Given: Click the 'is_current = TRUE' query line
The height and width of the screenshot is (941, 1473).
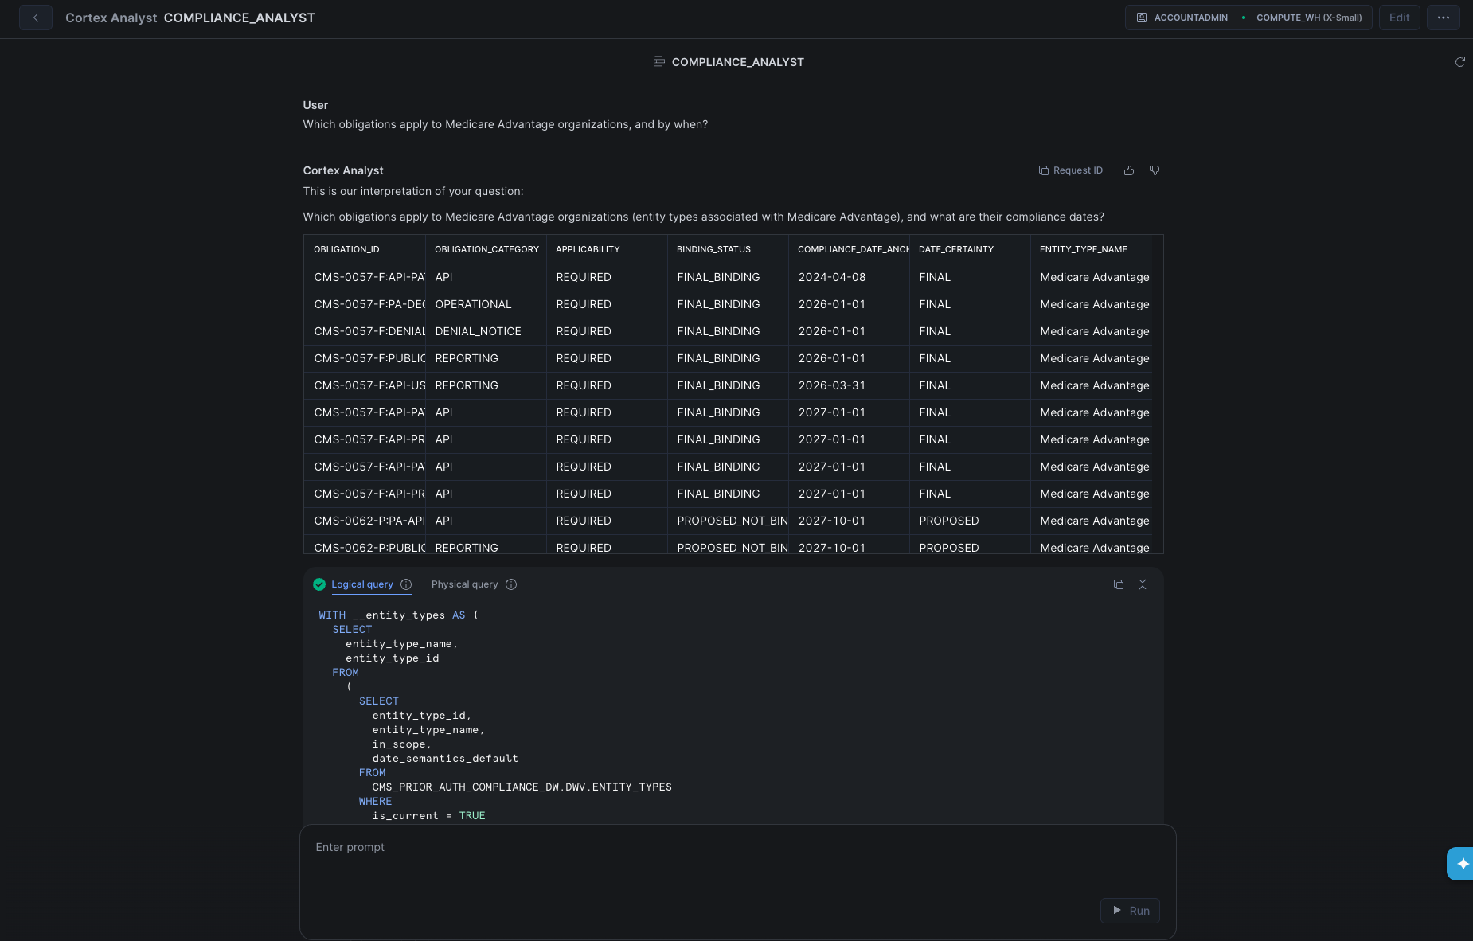Looking at the screenshot, I should click(428, 815).
